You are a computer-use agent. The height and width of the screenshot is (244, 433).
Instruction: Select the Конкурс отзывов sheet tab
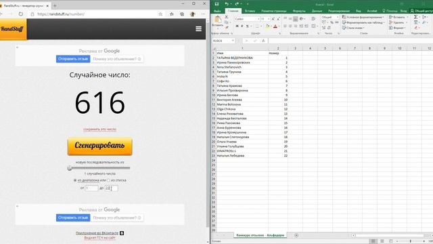pyautogui.click(x=260, y=235)
